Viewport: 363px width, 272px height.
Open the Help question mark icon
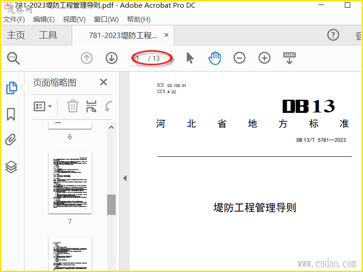click(x=333, y=35)
